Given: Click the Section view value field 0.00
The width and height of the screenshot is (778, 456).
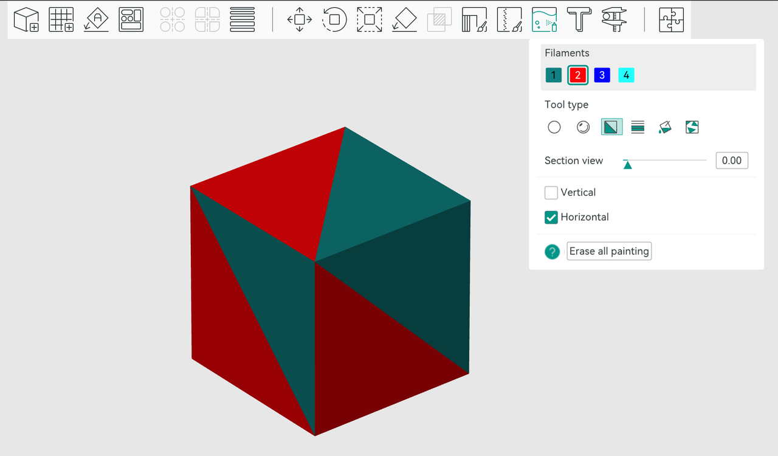Looking at the screenshot, I should point(732,161).
